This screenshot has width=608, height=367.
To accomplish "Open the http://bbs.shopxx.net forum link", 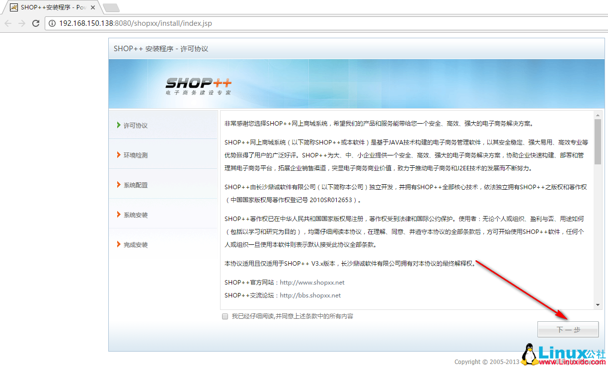I will point(310,295).
